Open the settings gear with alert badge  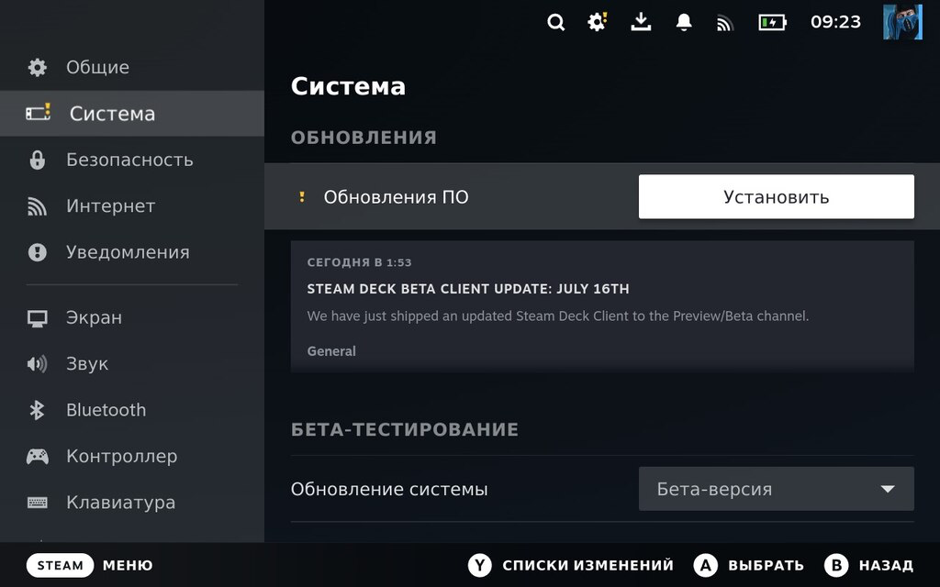(x=597, y=22)
